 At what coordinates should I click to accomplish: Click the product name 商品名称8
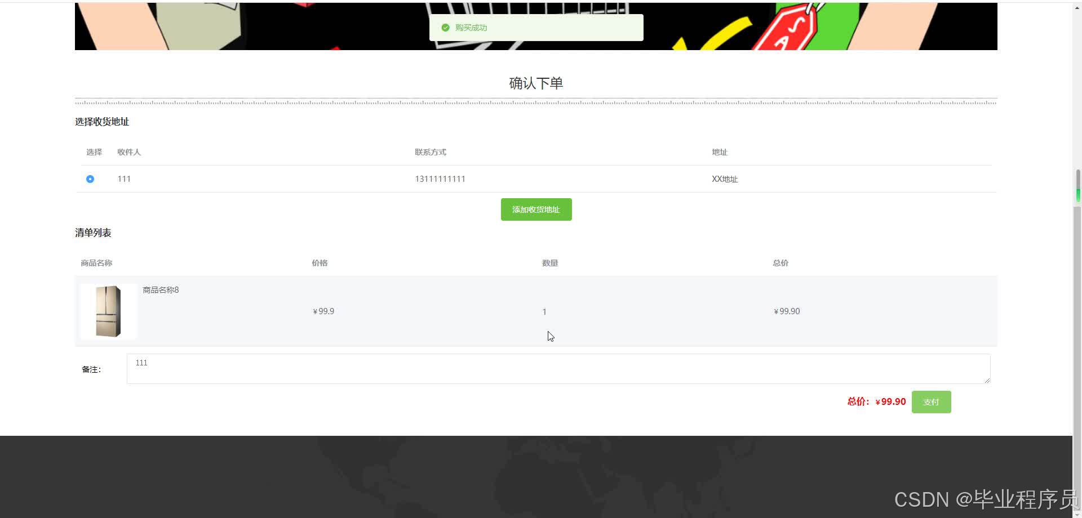pyautogui.click(x=161, y=290)
